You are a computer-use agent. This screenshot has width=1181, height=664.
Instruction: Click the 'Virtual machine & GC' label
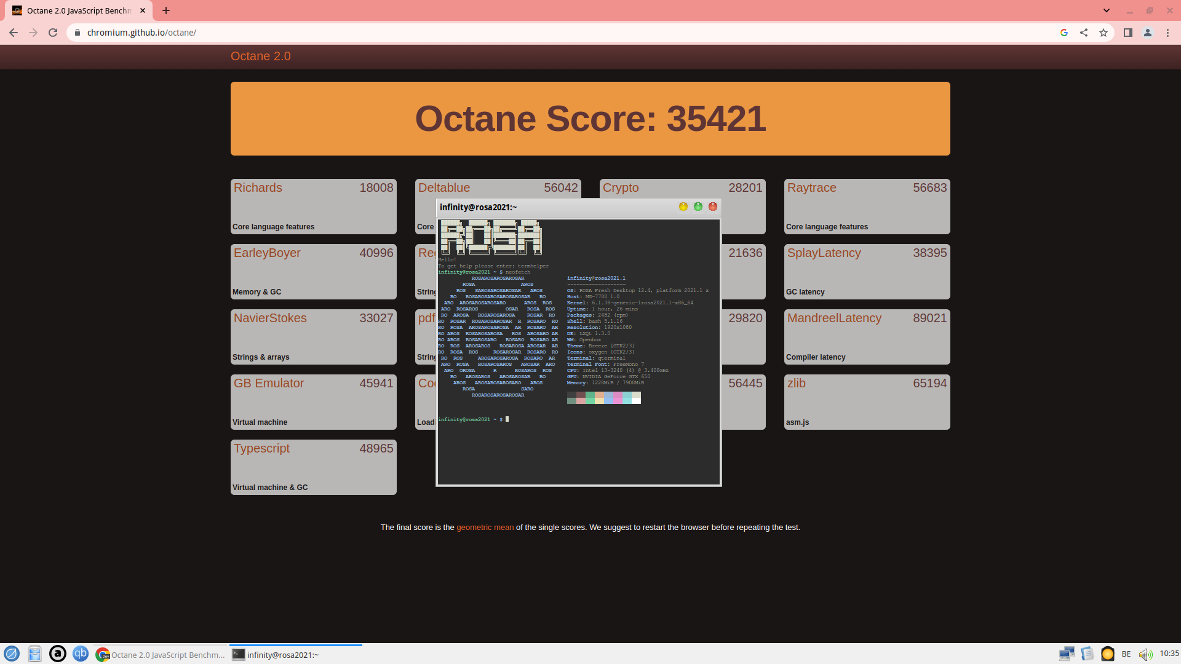270,488
